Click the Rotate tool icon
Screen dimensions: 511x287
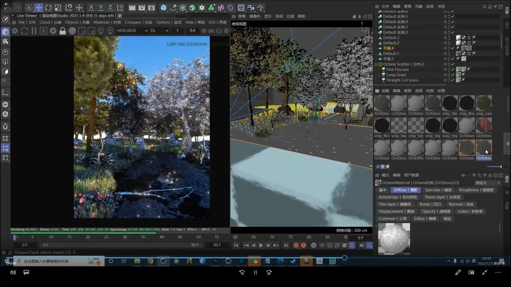[x=48, y=8]
